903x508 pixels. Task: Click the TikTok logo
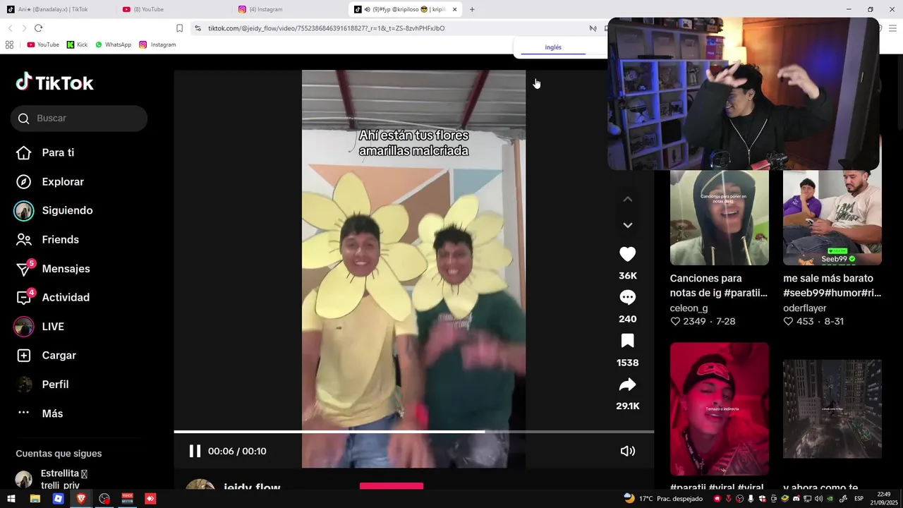click(55, 83)
